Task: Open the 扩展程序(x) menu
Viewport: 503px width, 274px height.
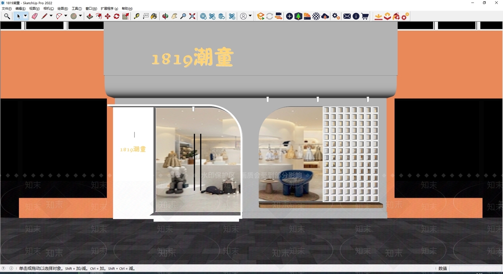Action: click(x=109, y=8)
